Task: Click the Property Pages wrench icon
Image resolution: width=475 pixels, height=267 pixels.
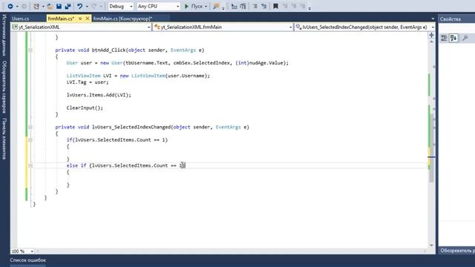Action: (x=465, y=38)
